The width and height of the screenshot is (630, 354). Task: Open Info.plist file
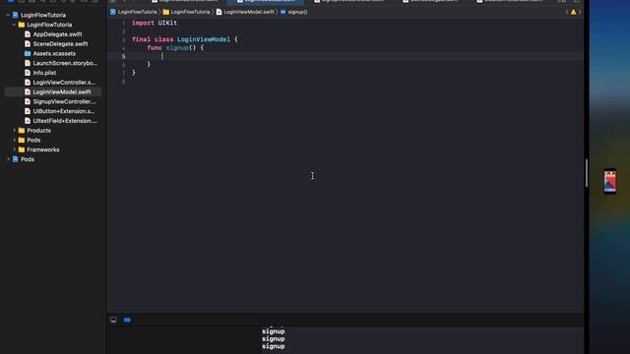44,73
